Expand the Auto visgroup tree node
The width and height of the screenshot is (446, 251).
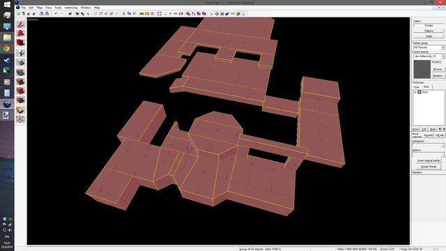point(415,92)
